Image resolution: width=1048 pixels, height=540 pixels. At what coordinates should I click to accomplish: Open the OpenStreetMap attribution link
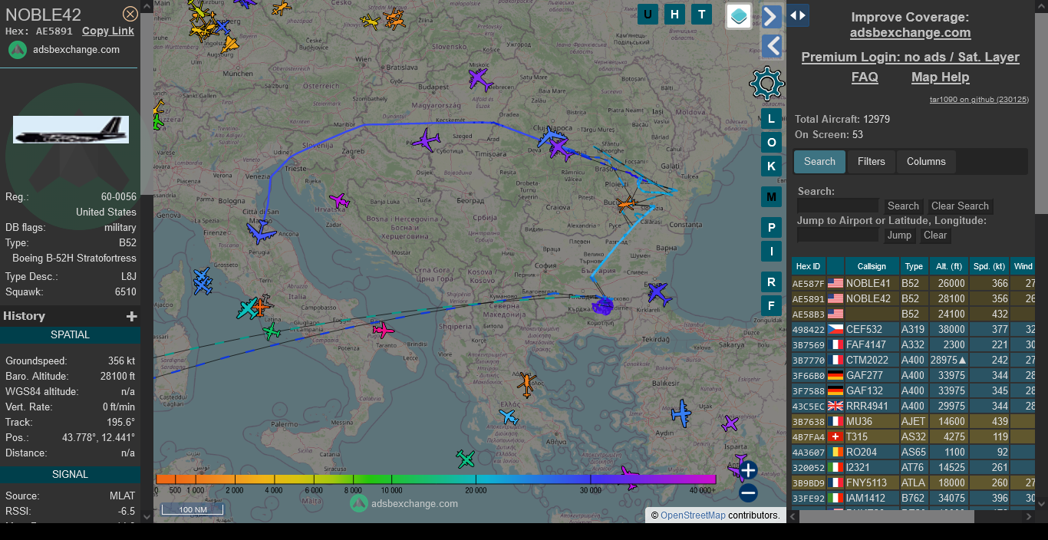[x=693, y=515]
